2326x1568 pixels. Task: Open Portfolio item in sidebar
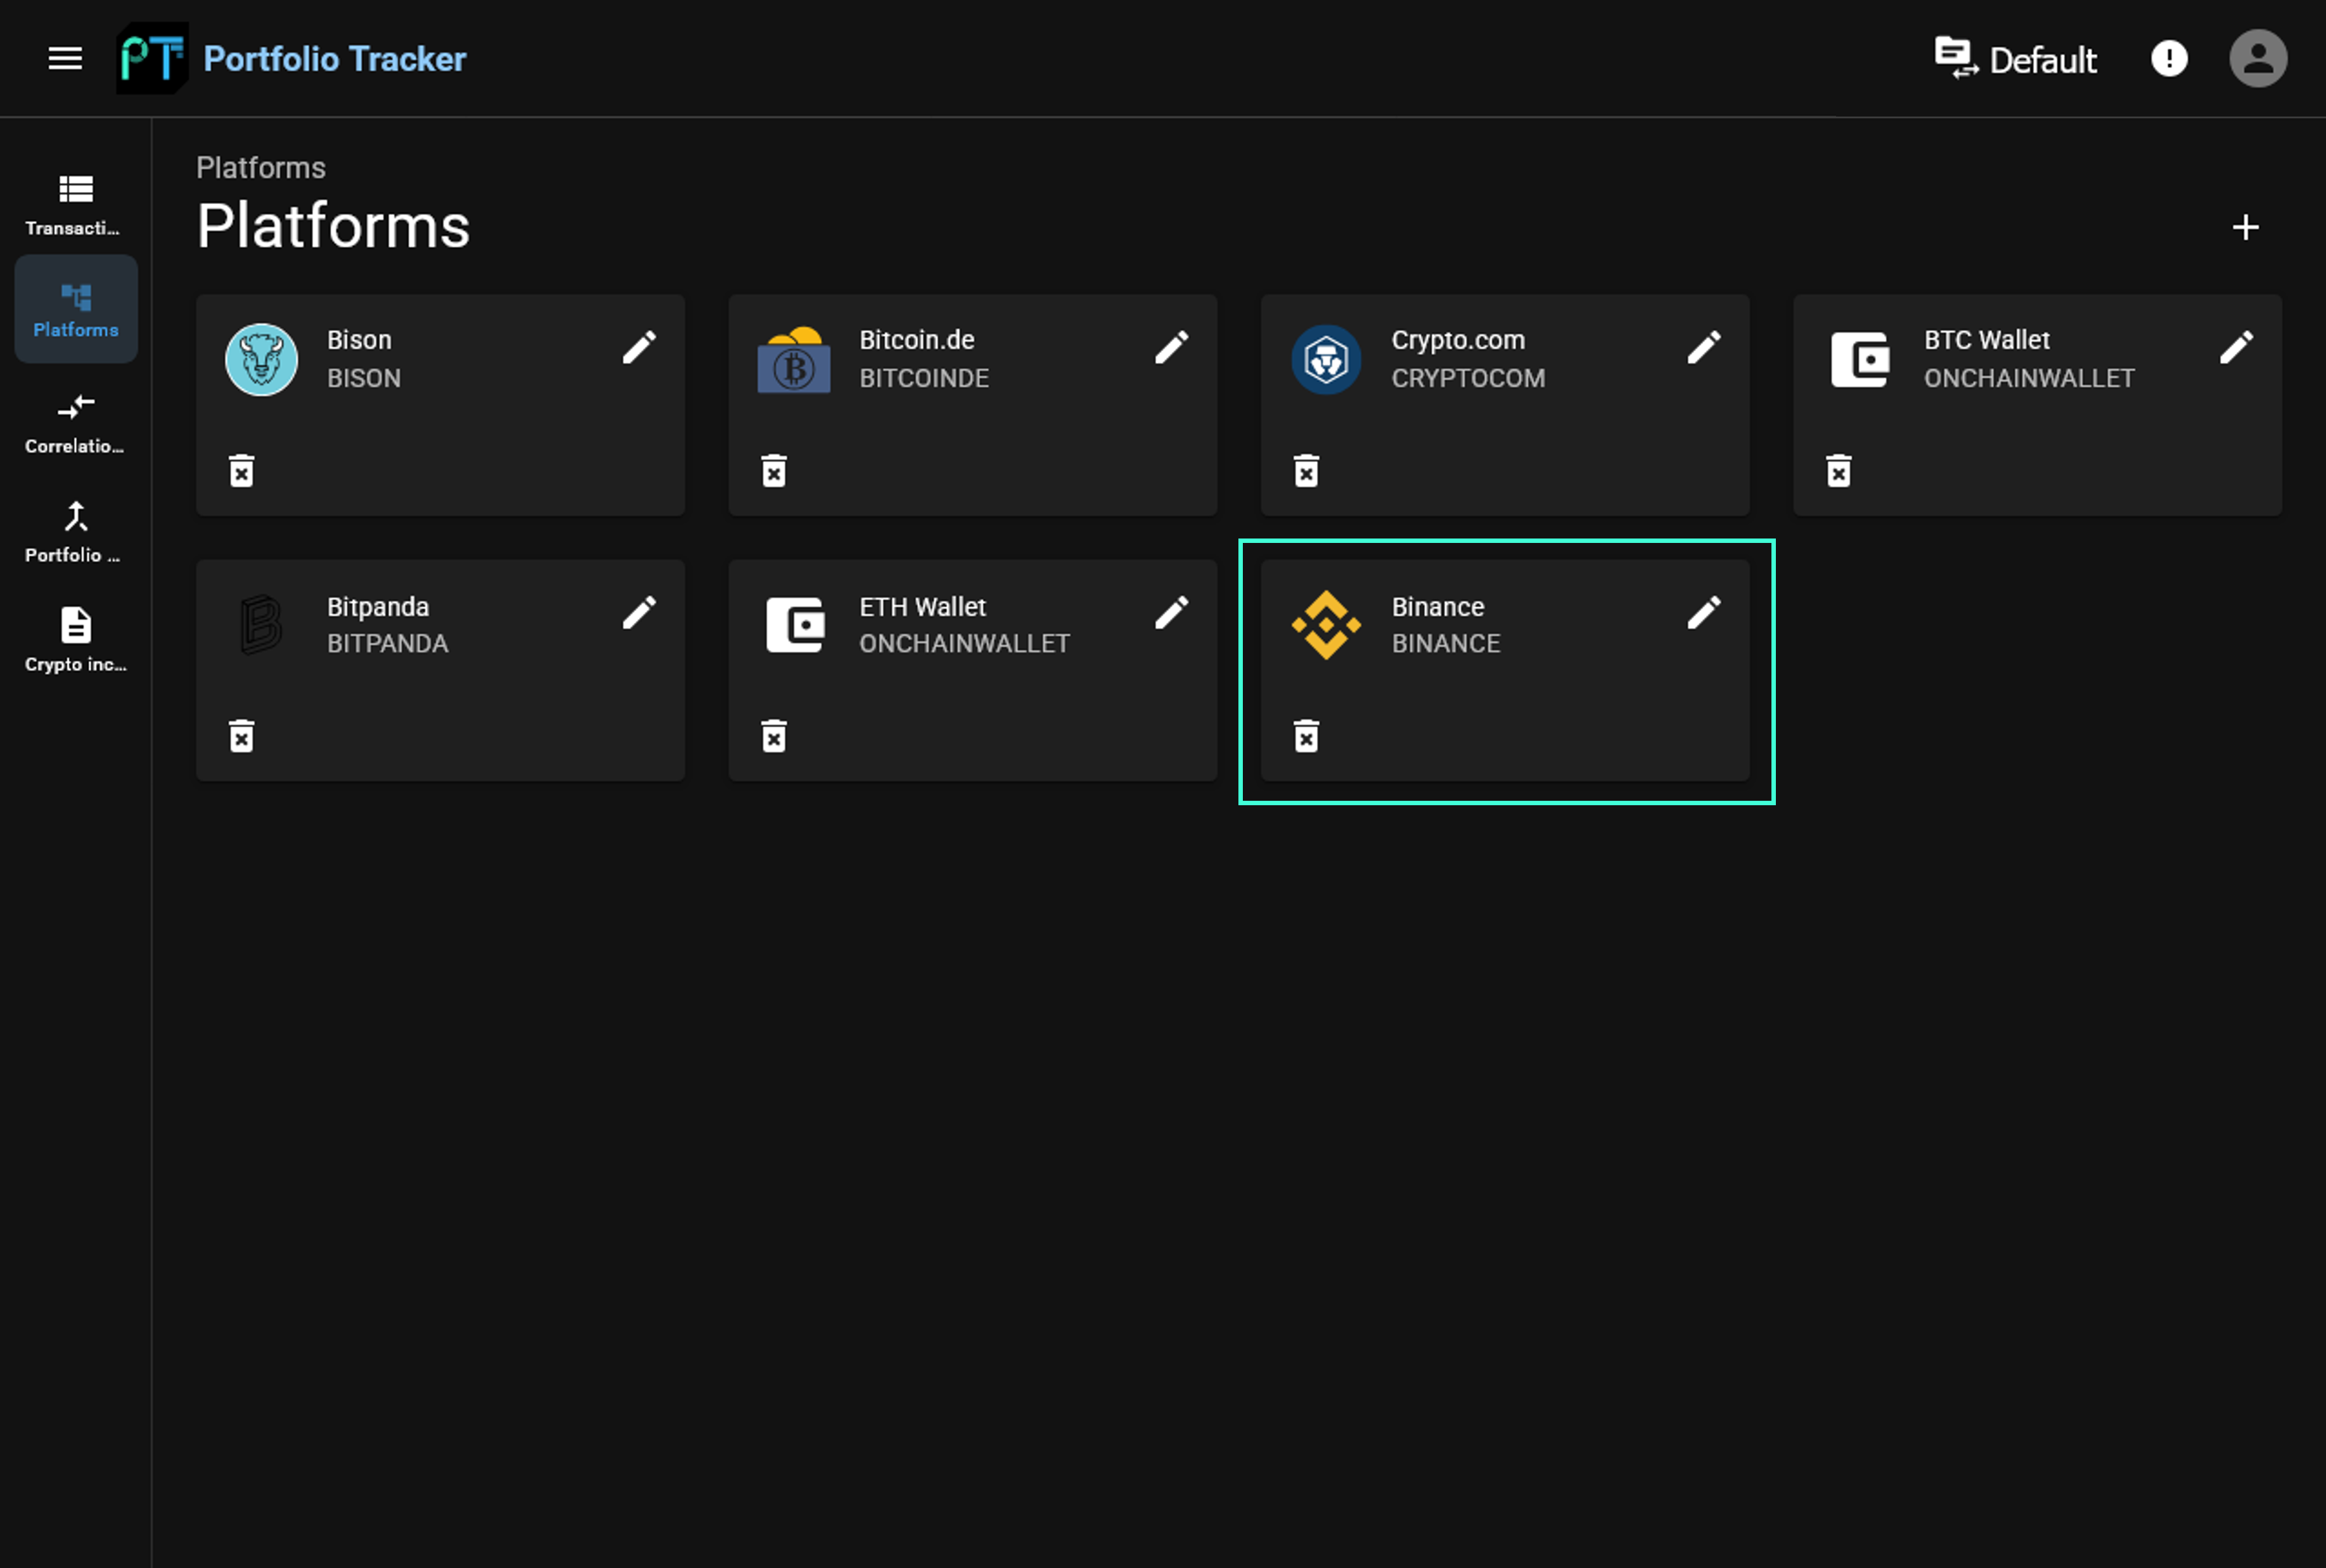[75, 533]
